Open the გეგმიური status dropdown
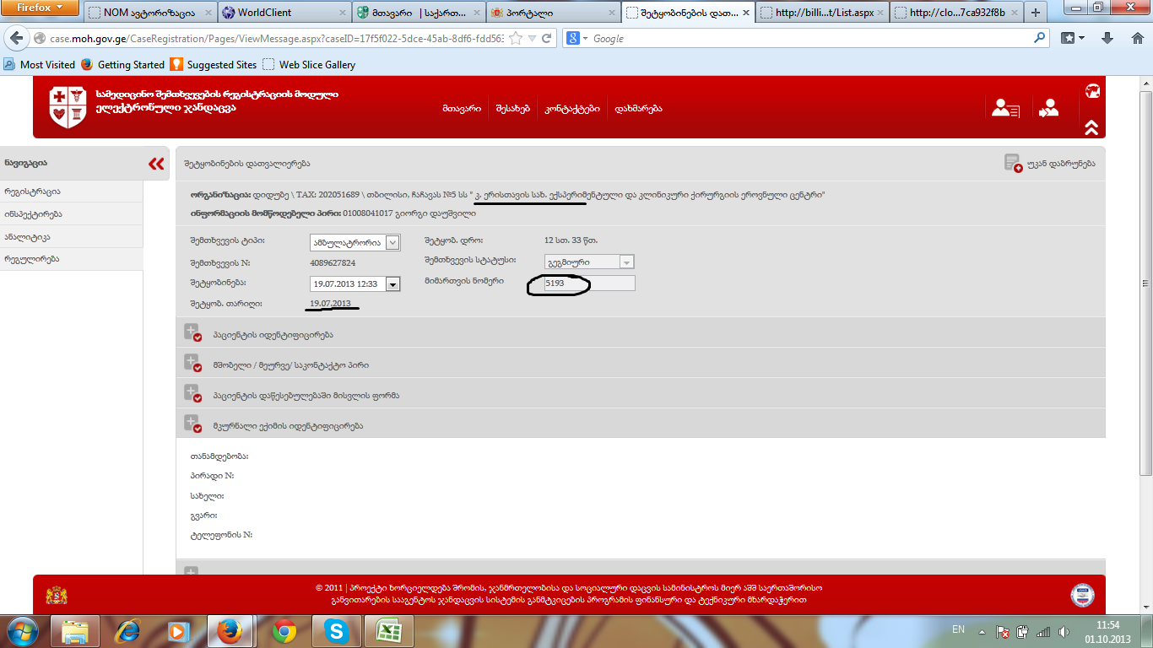The width and height of the screenshot is (1153, 648). [x=626, y=262]
